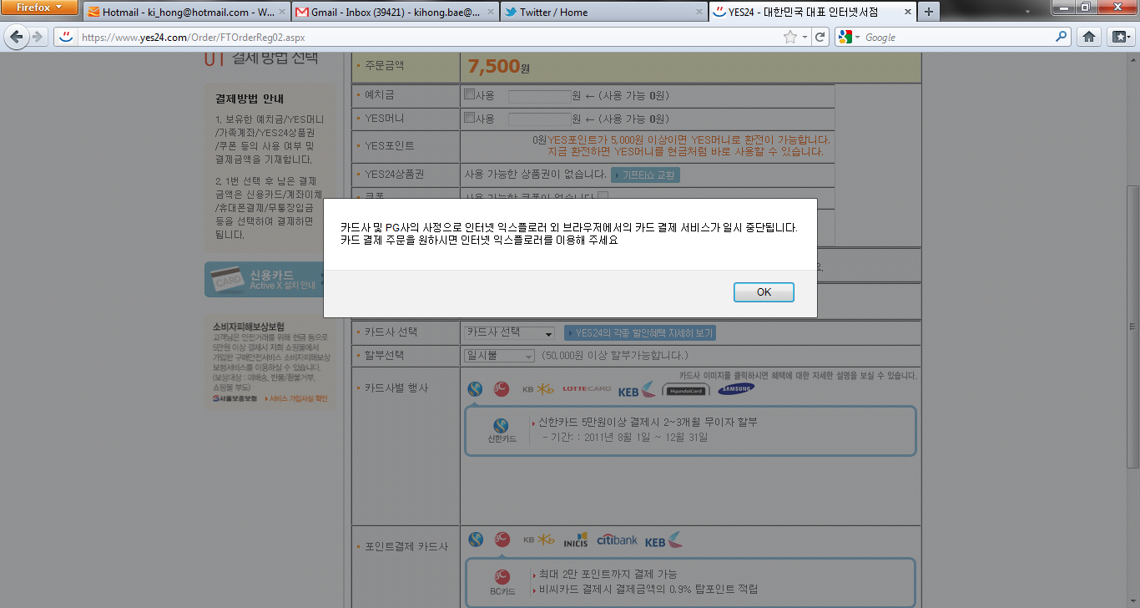Close the Hotmail tab
This screenshot has width=1140, height=608.
click(x=281, y=13)
